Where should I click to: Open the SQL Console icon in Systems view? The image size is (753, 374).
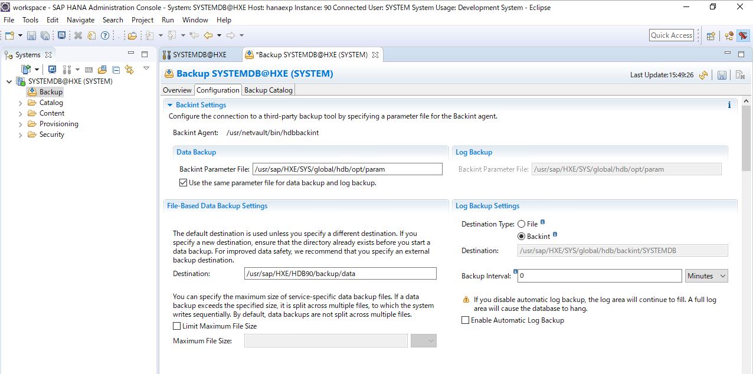click(89, 69)
